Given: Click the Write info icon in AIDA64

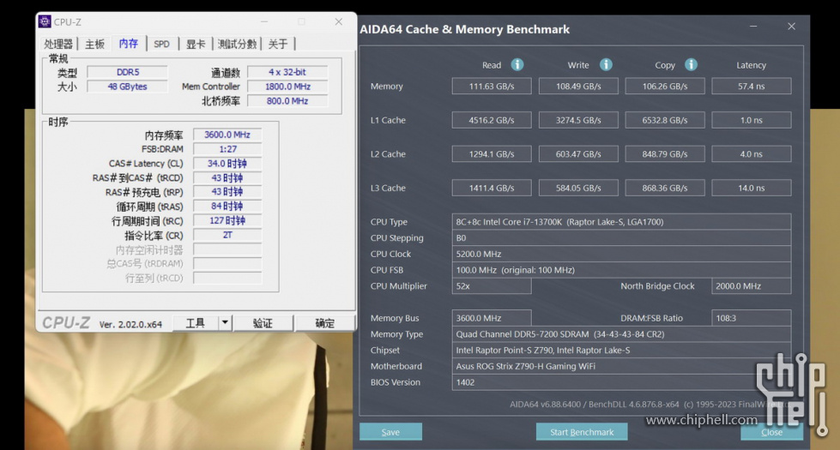Looking at the screenshot, I should pyautogui.click(x=606, y=65).
